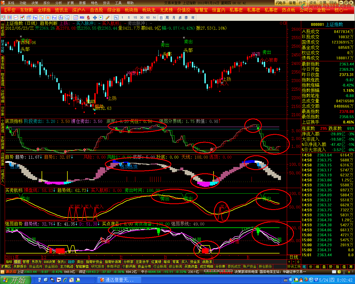Image resolution: width=355 pixels, height=284 pixels.
Task: Open the 特色 menu
Action: pos(95,3)
